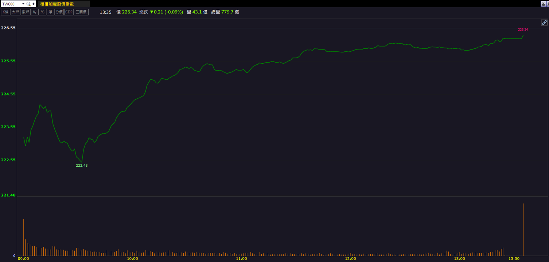Toggle the 三關價 button

[81, 12]
